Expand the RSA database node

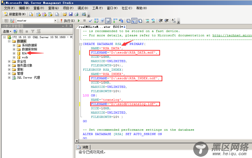[x=14, y=53]
